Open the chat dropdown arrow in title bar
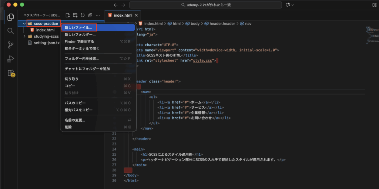This screenshot has width=379, height=189. click(293, 5)
